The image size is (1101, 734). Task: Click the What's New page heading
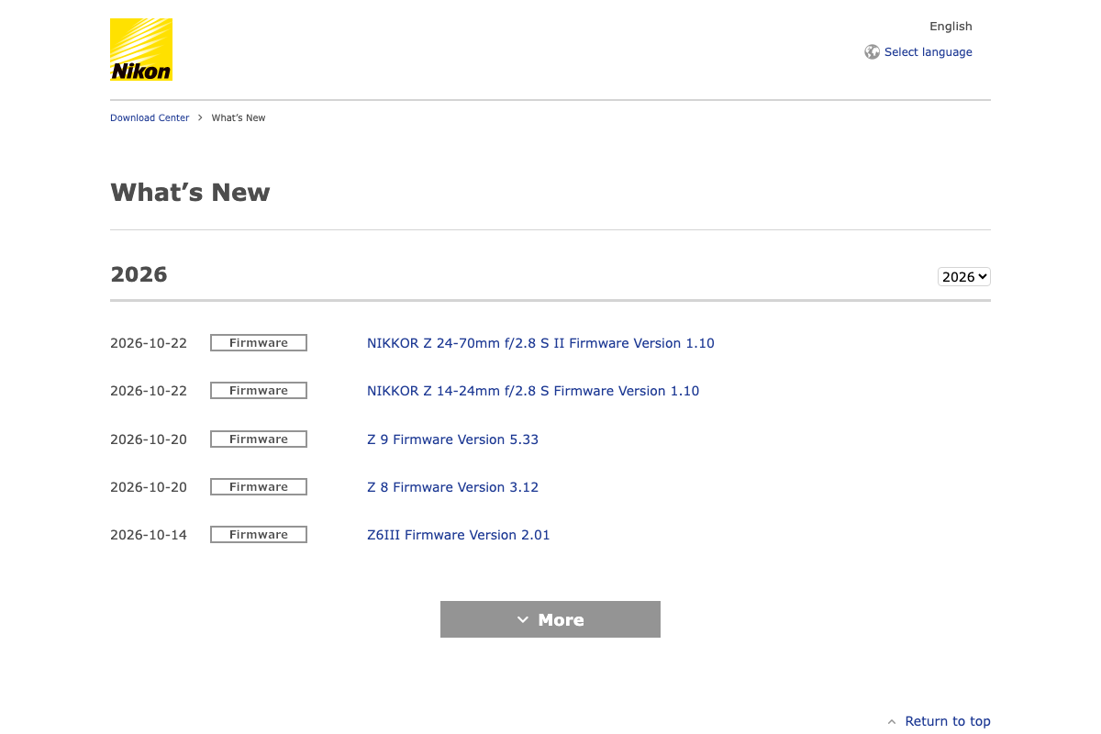(190, 193)
